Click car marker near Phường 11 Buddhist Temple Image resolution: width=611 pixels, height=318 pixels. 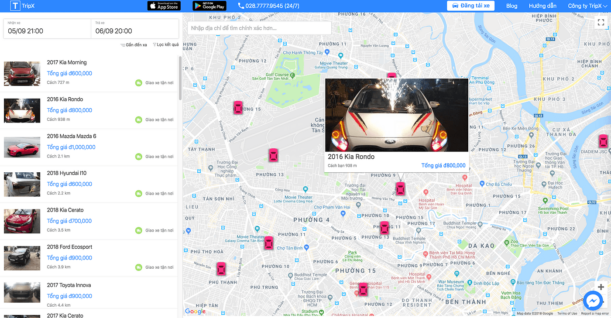click(384, 228)
